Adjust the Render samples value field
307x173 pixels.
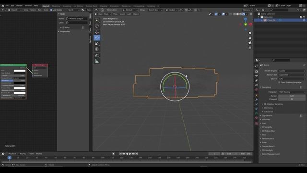(x=292, y=96)
